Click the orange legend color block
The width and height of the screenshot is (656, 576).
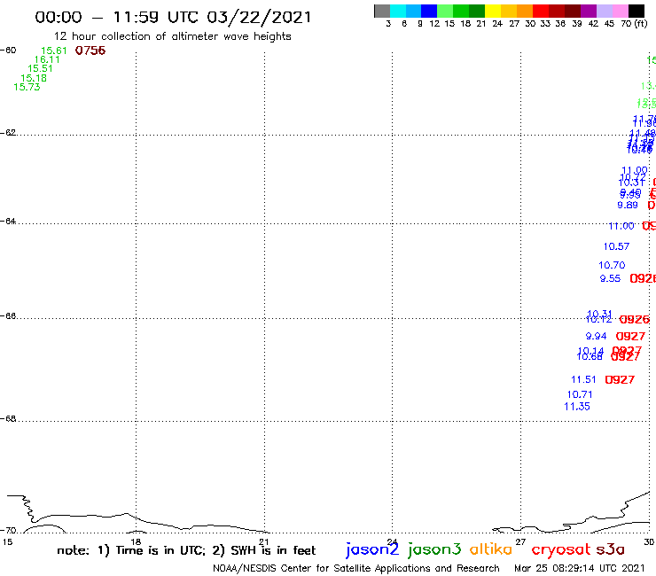(x=525, y=11)
